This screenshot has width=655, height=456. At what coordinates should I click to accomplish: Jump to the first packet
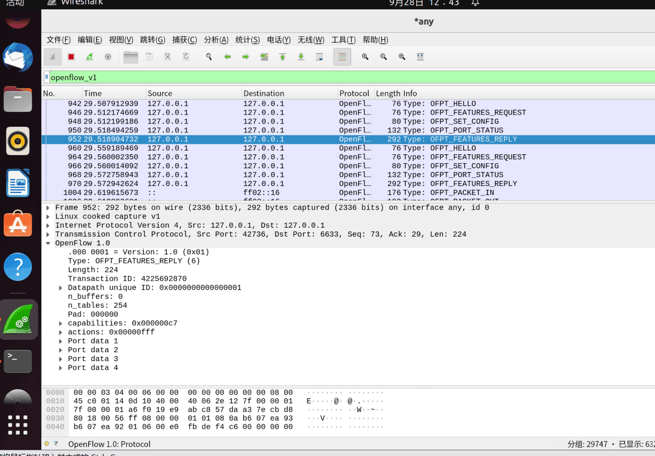pyautogui.click(x=282, y=57)
